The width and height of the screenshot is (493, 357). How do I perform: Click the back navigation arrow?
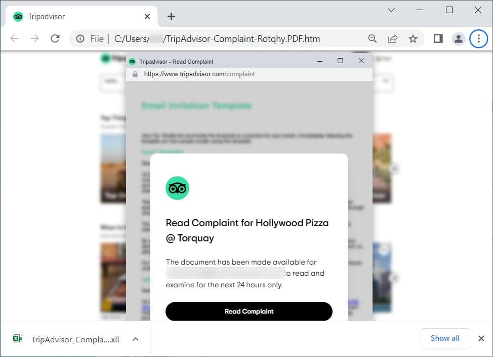click(x=14, y=38)
